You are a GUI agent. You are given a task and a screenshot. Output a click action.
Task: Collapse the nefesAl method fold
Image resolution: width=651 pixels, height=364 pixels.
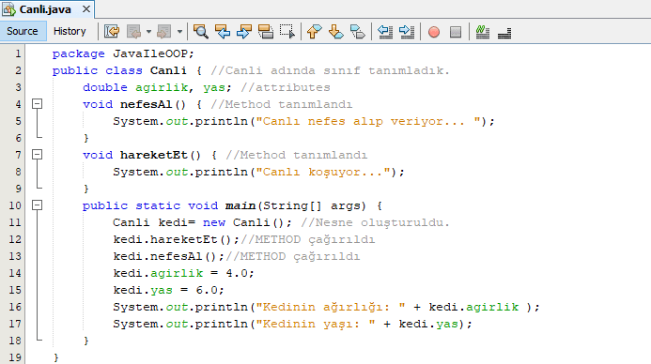(37, 103)
